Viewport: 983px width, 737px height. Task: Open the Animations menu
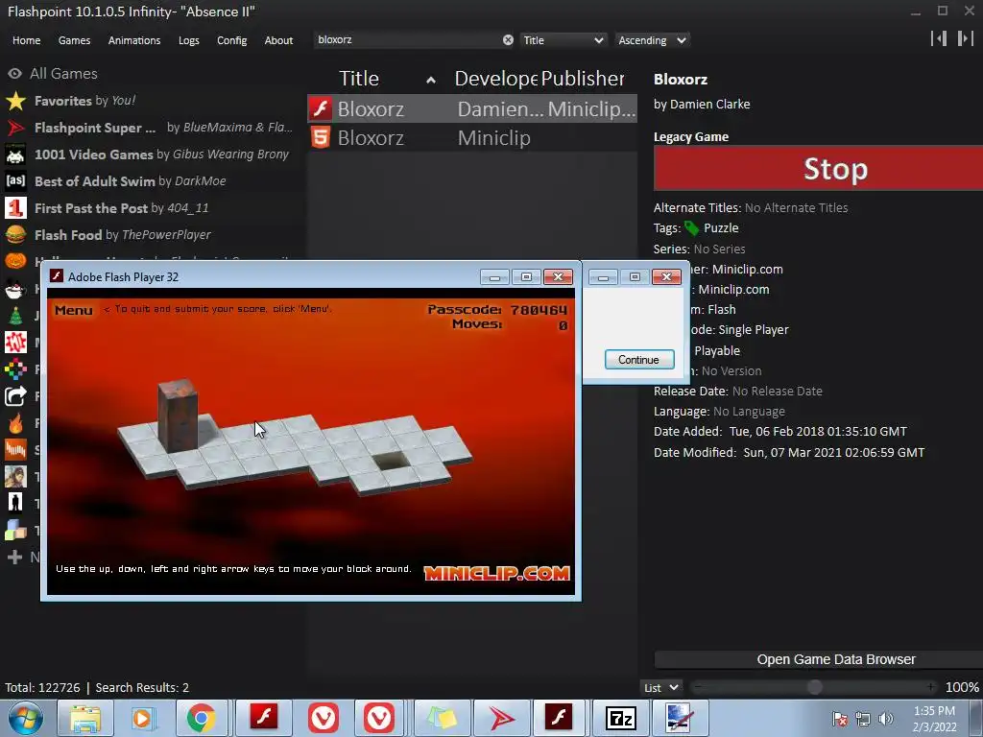[134, 40]
